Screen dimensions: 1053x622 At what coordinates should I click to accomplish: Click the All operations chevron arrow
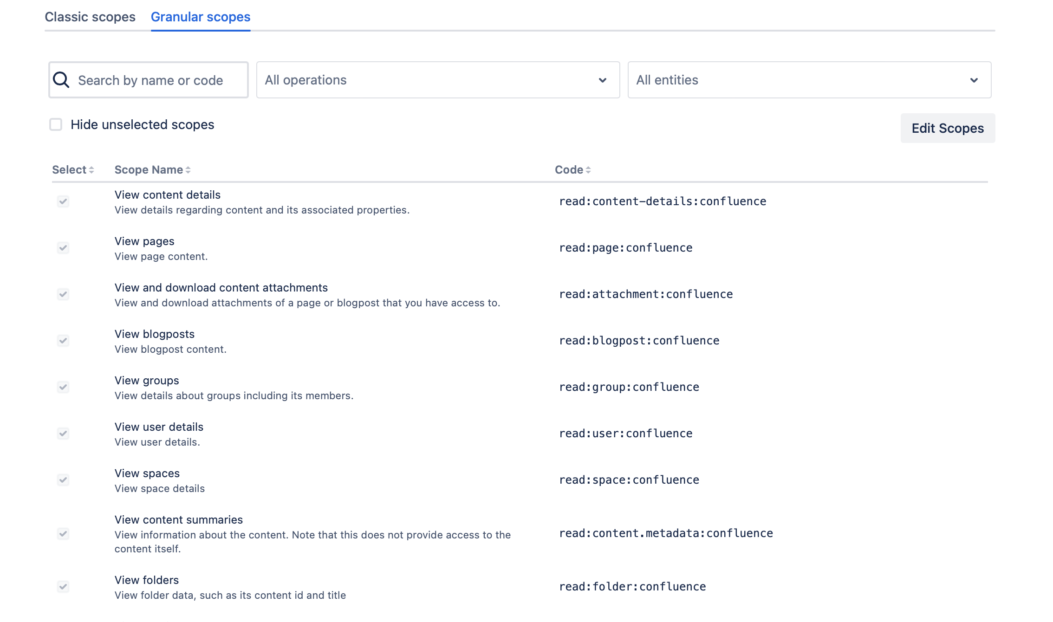coord(602,80)
